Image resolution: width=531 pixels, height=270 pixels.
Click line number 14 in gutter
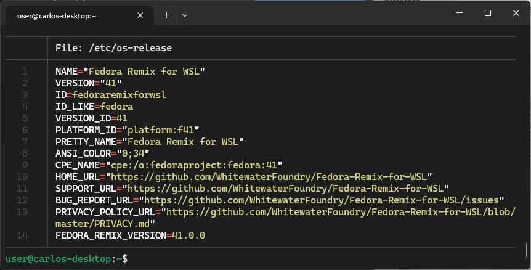tap(22, 235)
